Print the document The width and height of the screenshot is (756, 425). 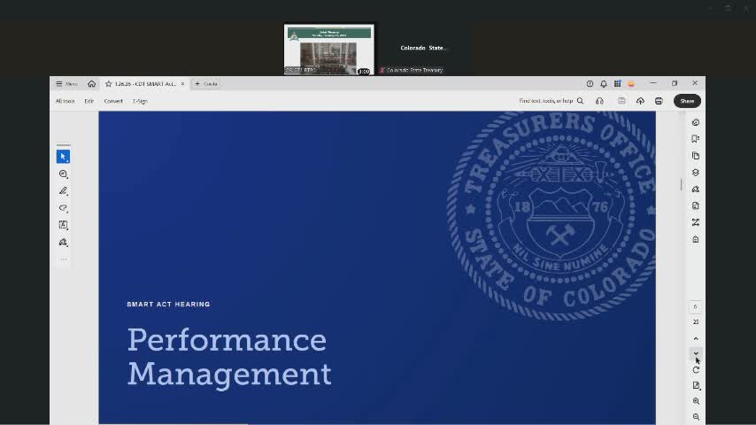(659, 101)
